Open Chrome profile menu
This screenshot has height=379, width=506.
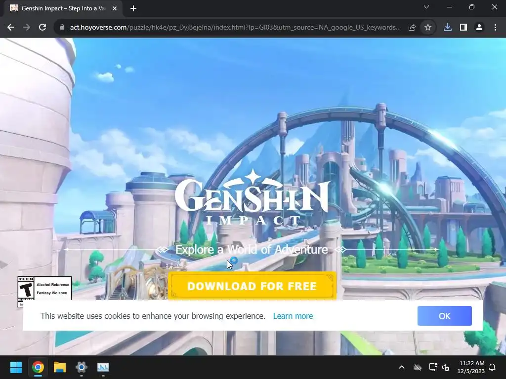[479, 28]
